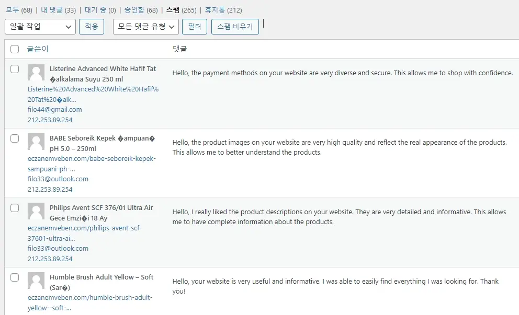Empty spam with the 스팸 비우기 button

235,27
